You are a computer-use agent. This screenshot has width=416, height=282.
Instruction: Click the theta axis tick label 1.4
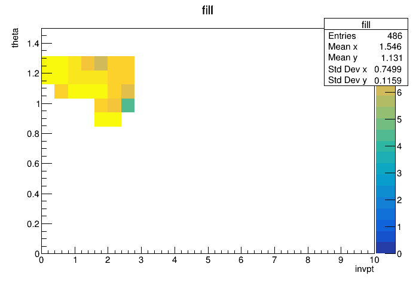click(x=33, y=43)
